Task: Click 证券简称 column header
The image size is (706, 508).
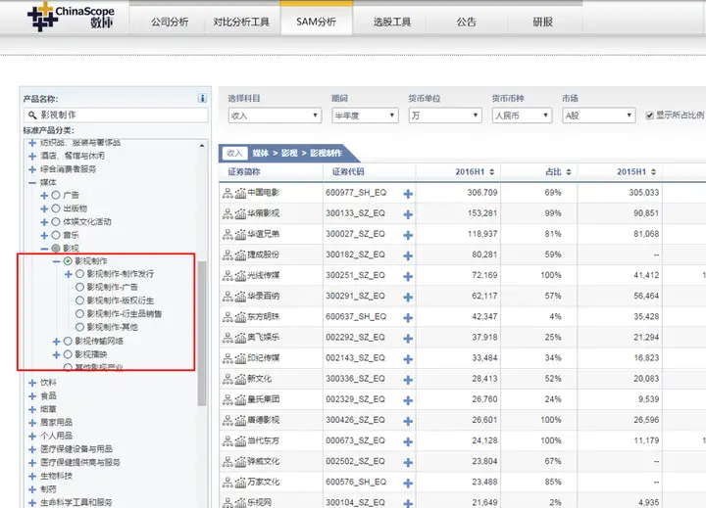Action: tap(244, 171)
